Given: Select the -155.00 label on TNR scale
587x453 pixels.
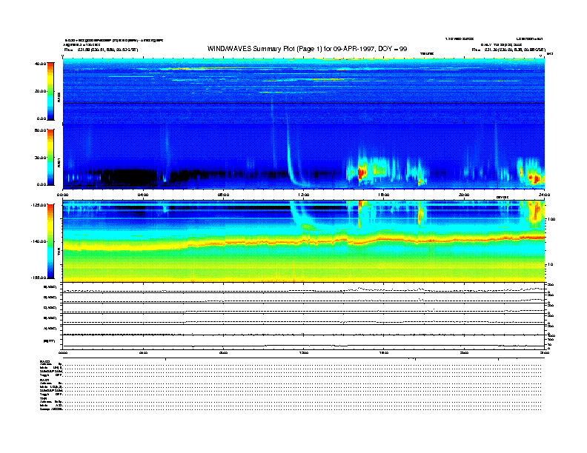Looking at the screenshot, I should click(39, 278).
